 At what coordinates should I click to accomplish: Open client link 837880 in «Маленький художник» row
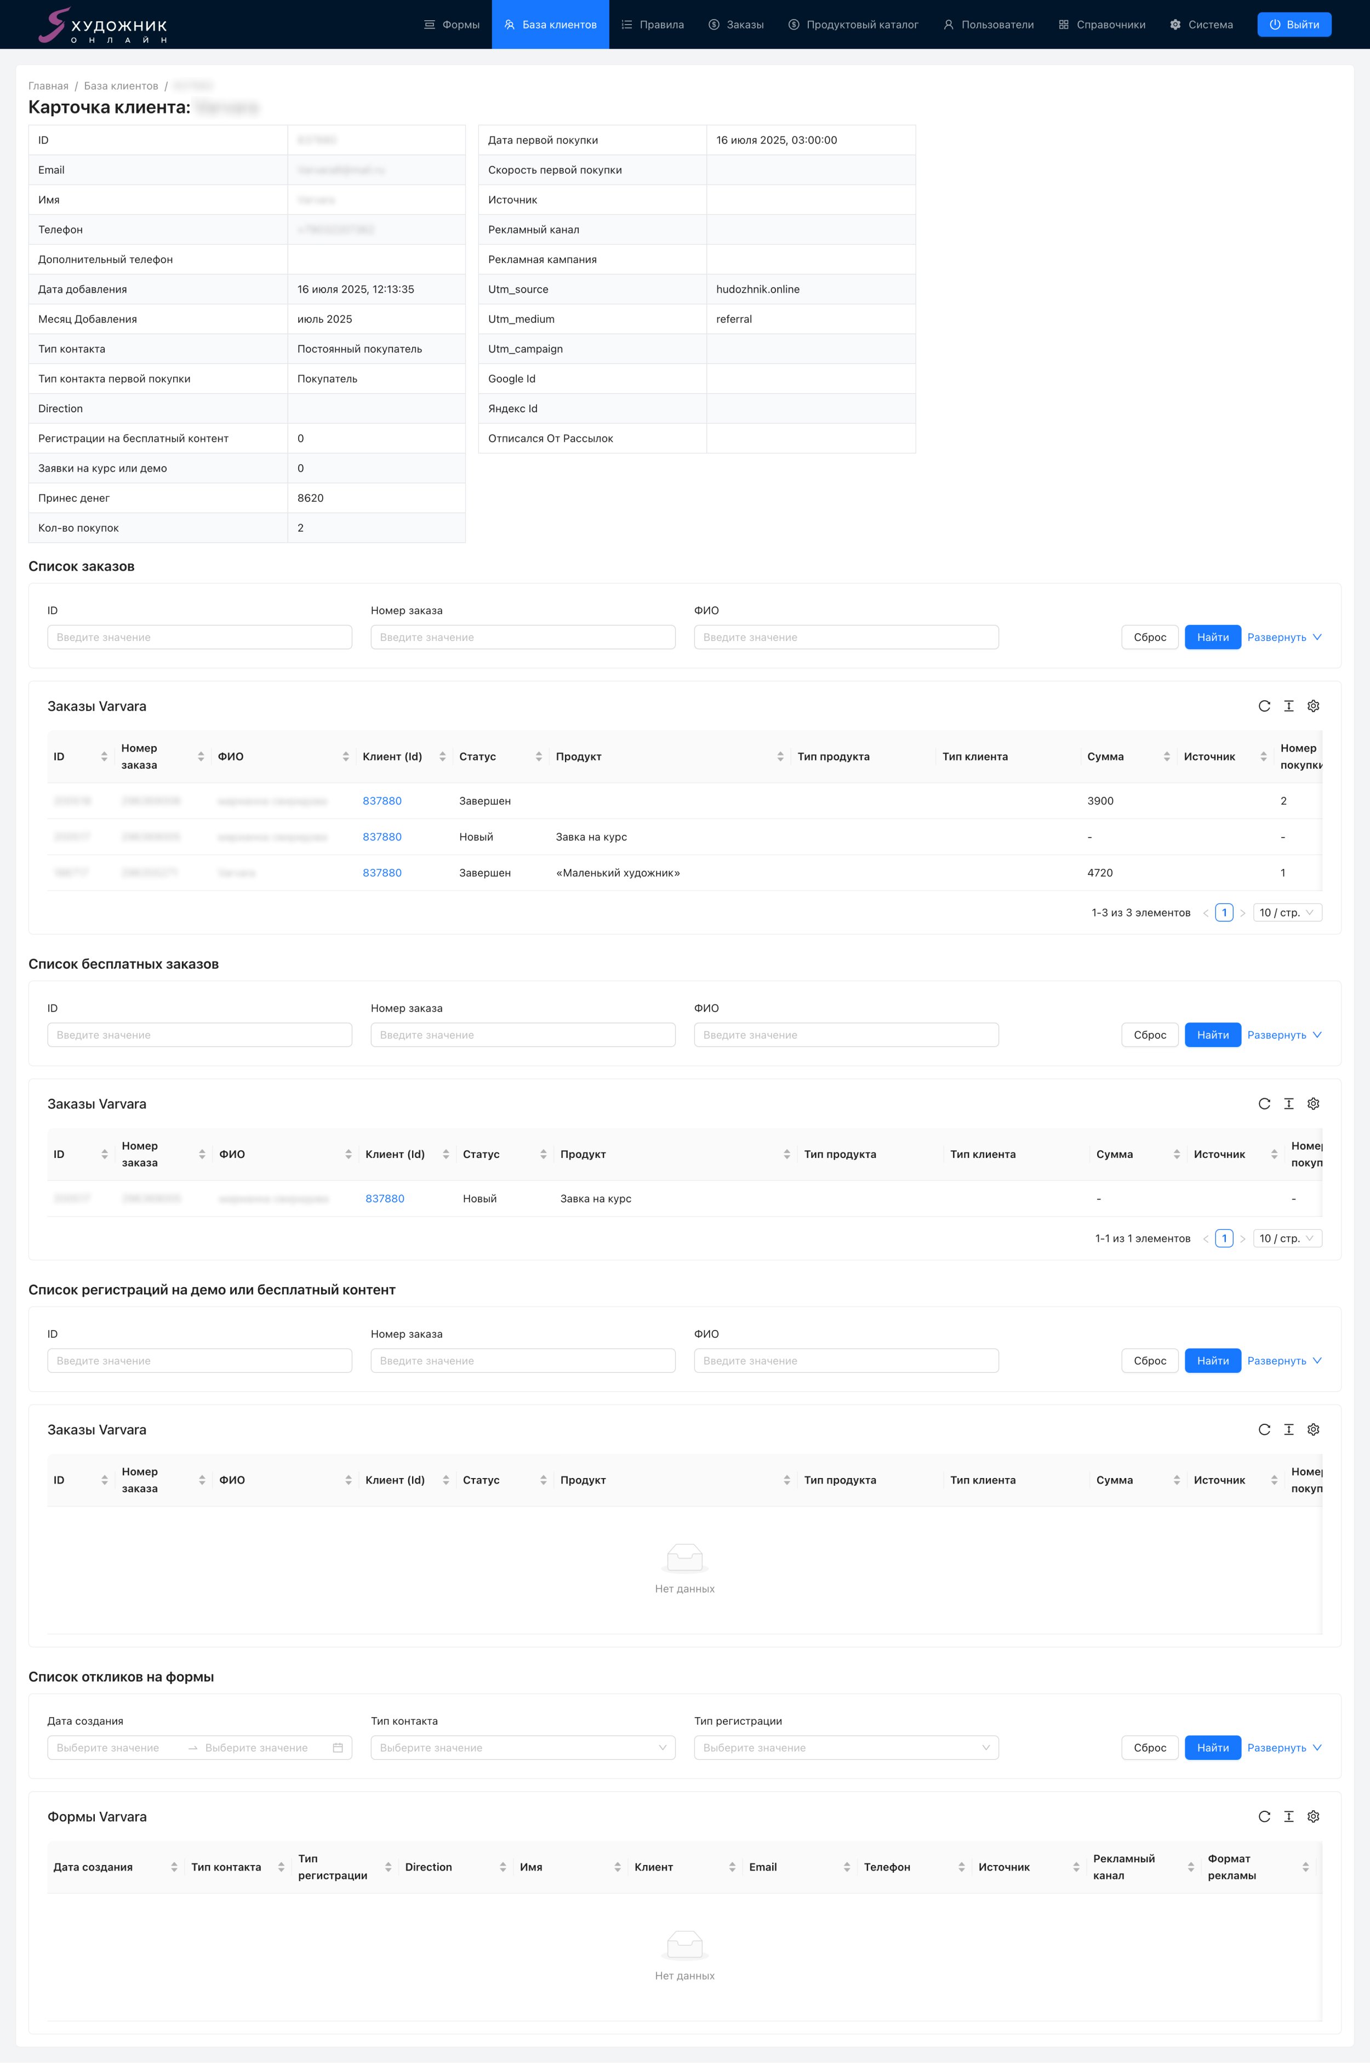[382, 873]
